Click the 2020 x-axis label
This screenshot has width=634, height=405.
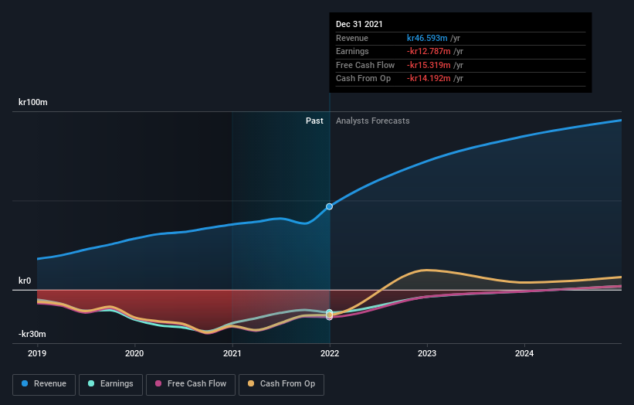click(x=134, y=353)
